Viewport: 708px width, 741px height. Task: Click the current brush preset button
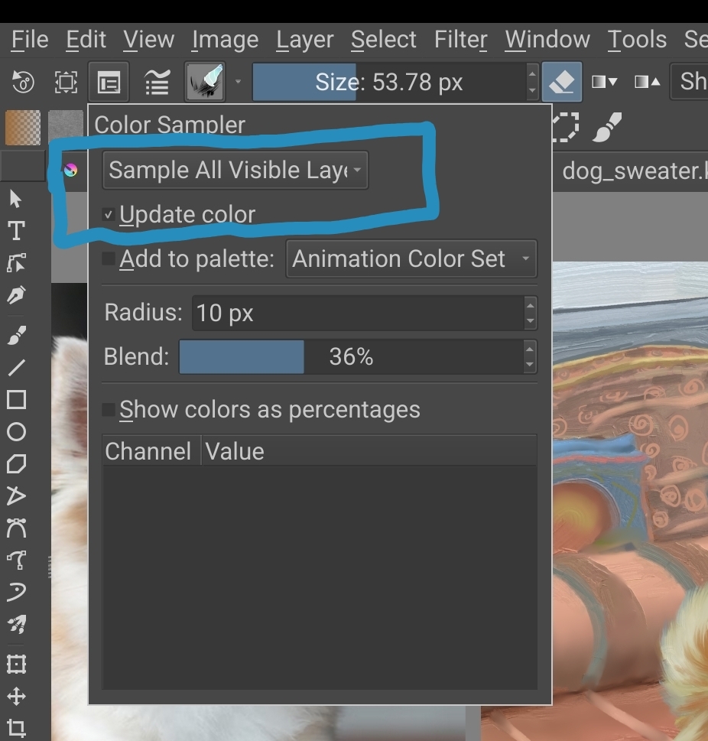tap(206, 83)
